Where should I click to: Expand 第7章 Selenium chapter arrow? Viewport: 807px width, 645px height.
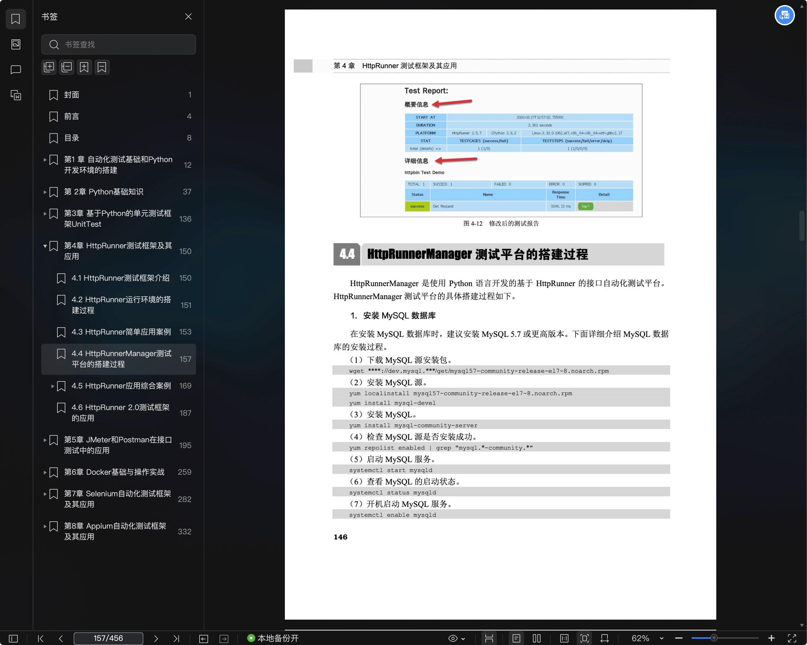[45, 494]
